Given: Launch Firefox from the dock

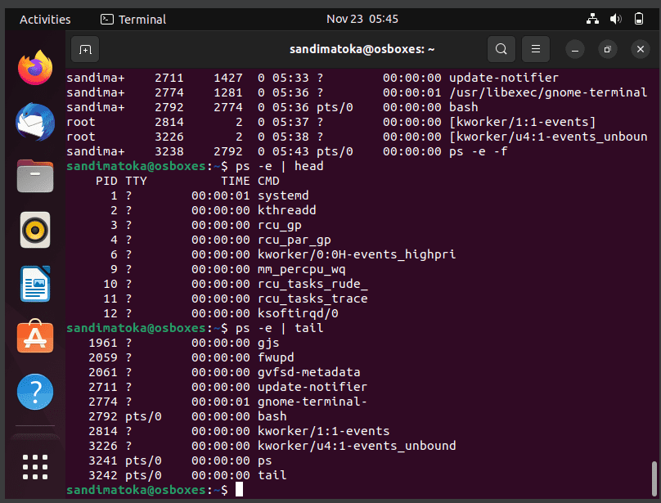Looking at the screenshot, I should (x=35, y=67).
